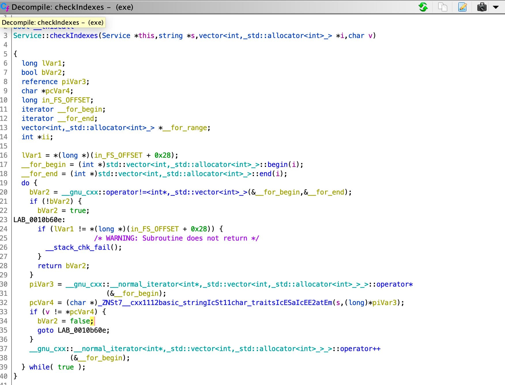Click the in_FS_OFFSET variable

pos(65,100)
